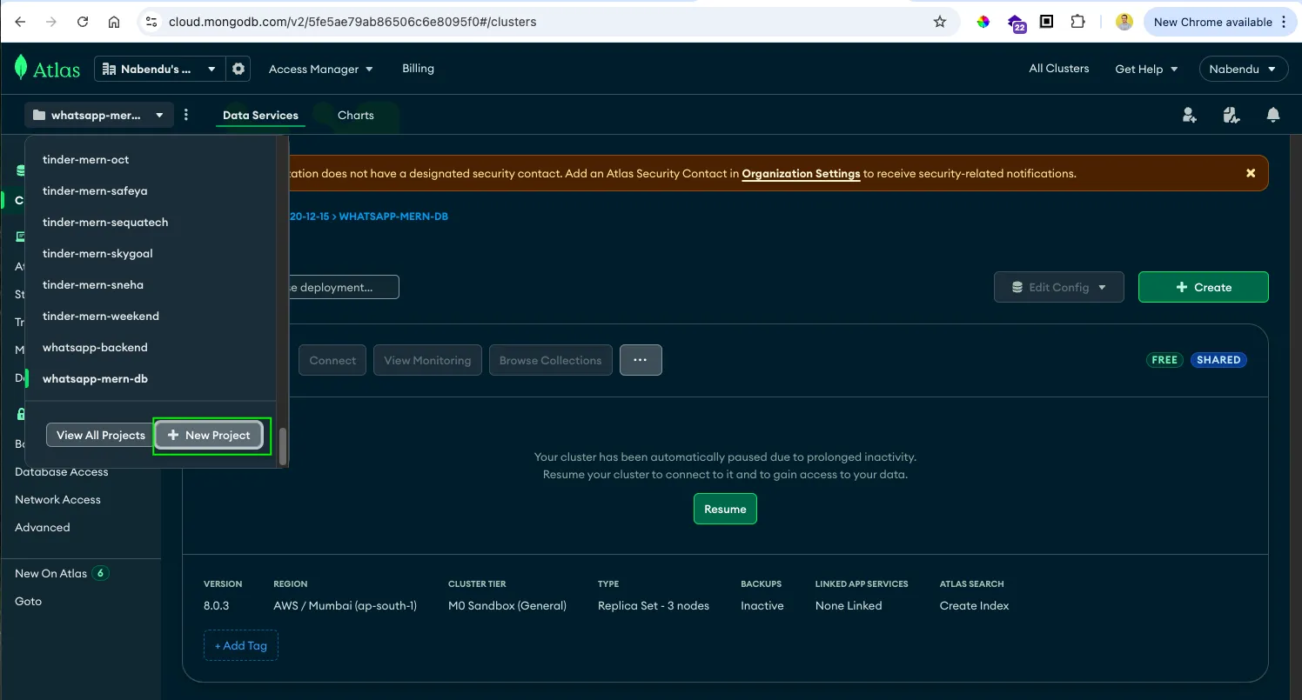Click View All Projects button

pos(100,435)
